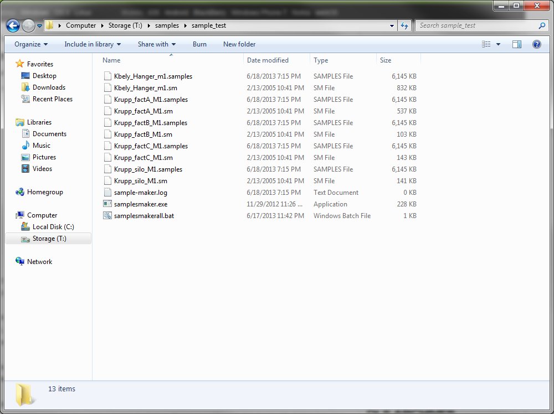Click the Refresh button beside address bar
The width and height of the screenshot is (554, 414).
404,25
